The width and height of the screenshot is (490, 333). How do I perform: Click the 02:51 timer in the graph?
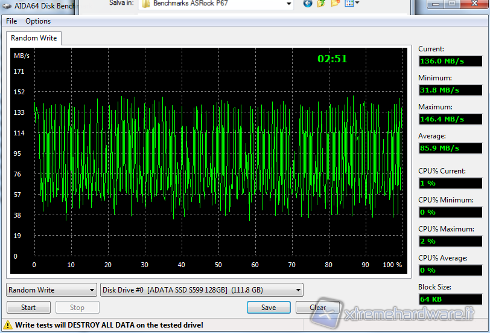[x=332, y=59]
